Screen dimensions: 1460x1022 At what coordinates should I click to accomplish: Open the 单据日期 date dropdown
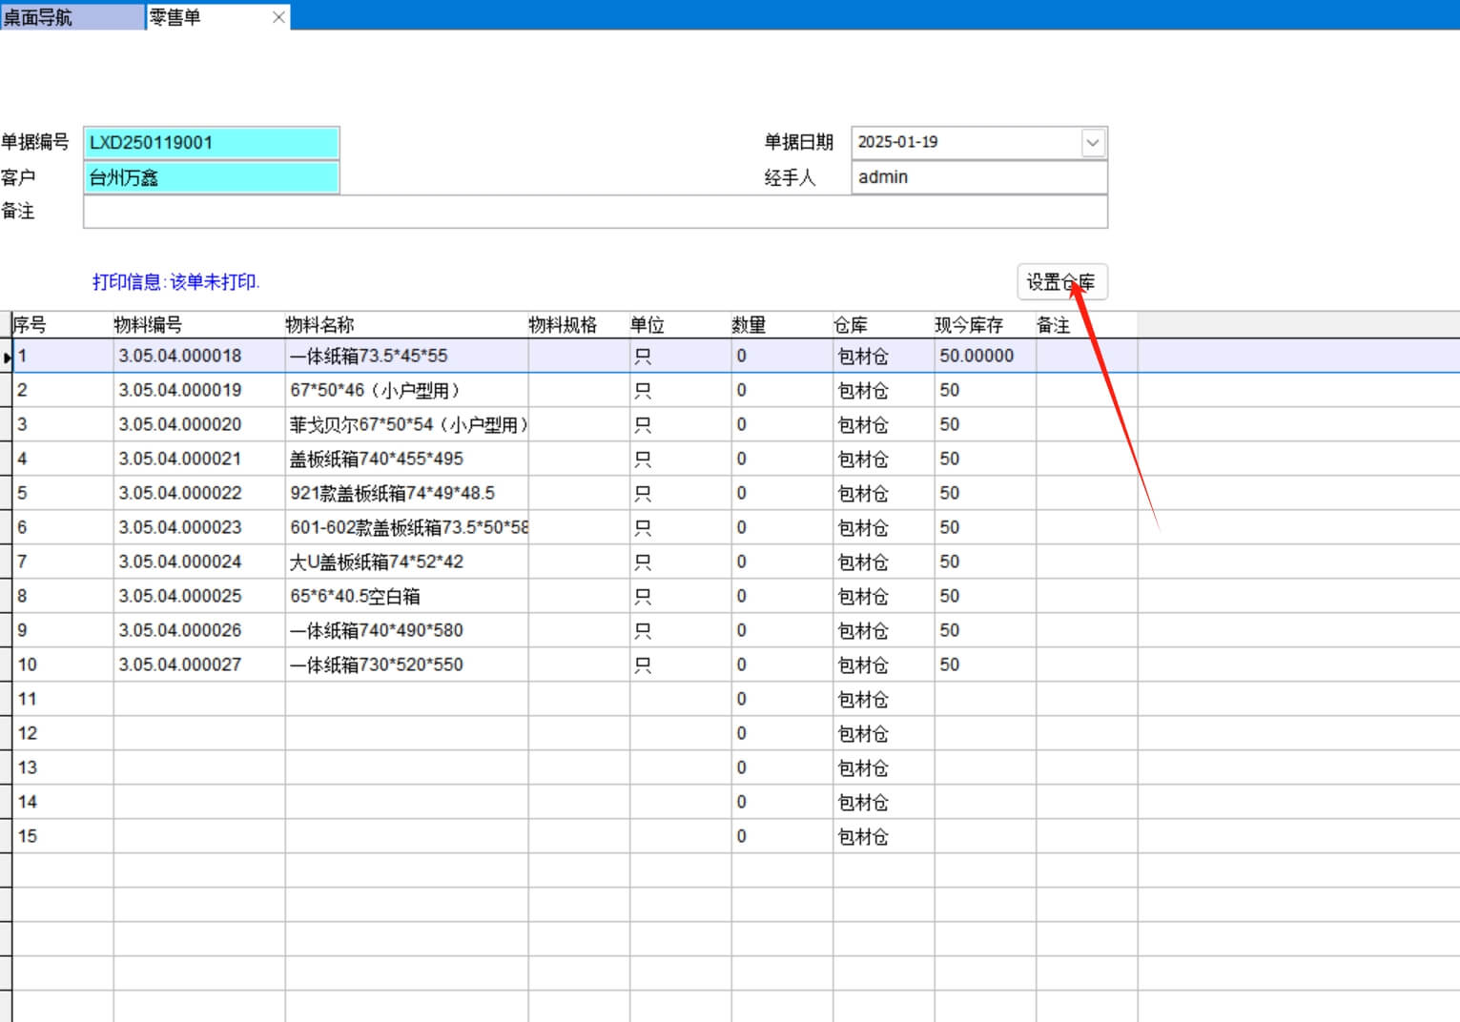1093,143
